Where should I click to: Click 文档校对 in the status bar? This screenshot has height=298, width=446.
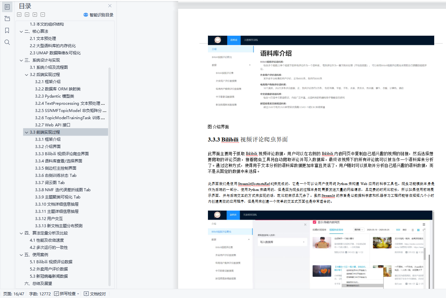click(x=95, y=294)
